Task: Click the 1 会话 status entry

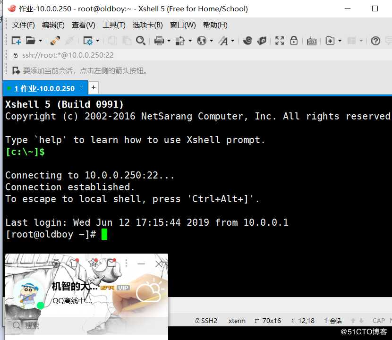Action: tap(333, 321)
